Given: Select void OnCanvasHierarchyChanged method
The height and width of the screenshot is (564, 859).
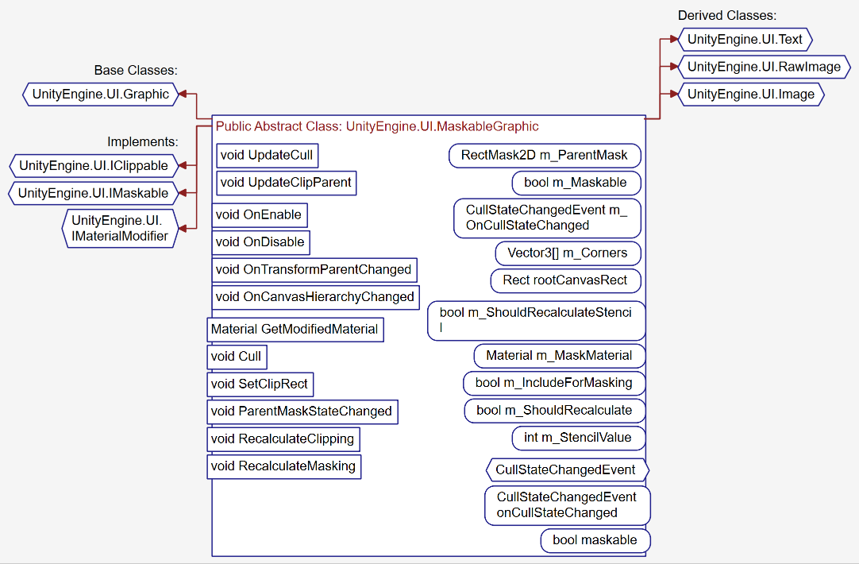Looking at the screenshot, I should pyautogui.click(x=315, y=297).
